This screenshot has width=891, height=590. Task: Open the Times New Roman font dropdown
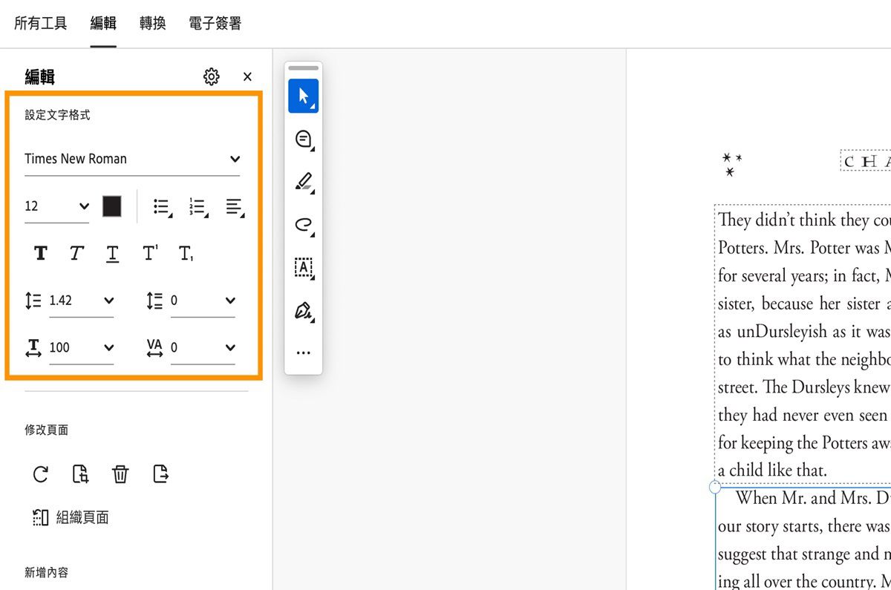tap(132, 159)
